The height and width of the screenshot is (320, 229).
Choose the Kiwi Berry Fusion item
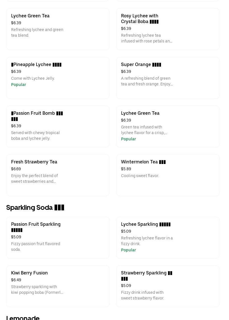point(58,286)
